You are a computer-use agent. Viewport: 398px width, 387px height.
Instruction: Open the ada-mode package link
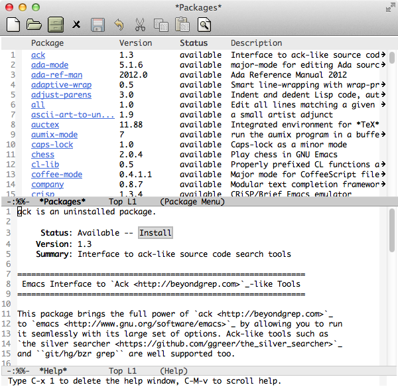50,65
